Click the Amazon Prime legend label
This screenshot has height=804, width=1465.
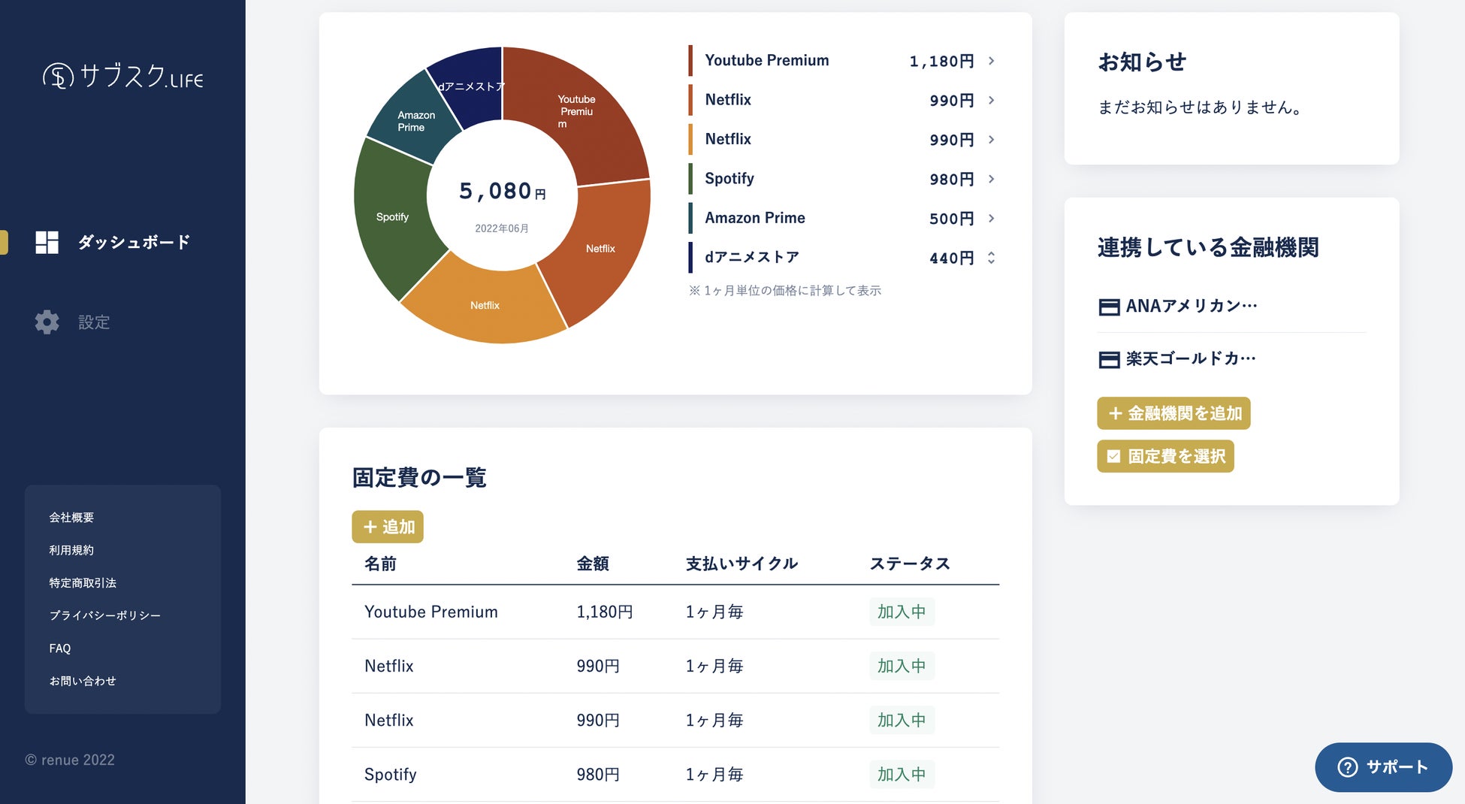click(755, 218)
